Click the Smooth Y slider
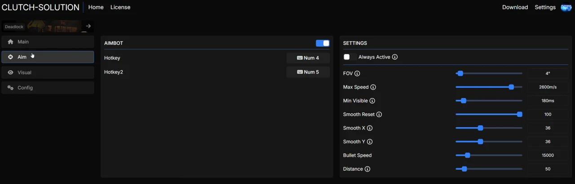 [x=489, y=142]
